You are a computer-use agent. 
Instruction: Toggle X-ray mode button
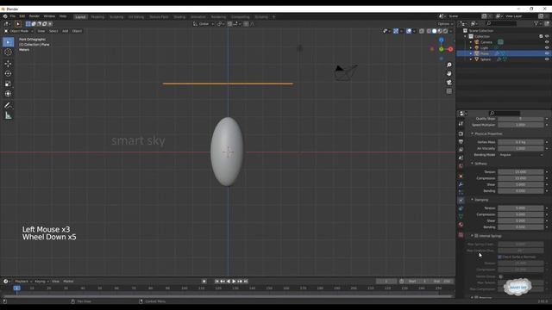coord(422,31)
